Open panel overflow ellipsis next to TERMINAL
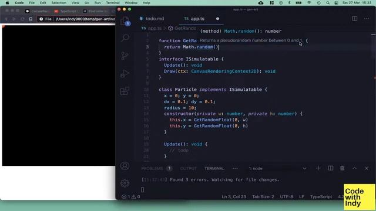The width and height of the screenshot is (376, 211). pos(235,168)
